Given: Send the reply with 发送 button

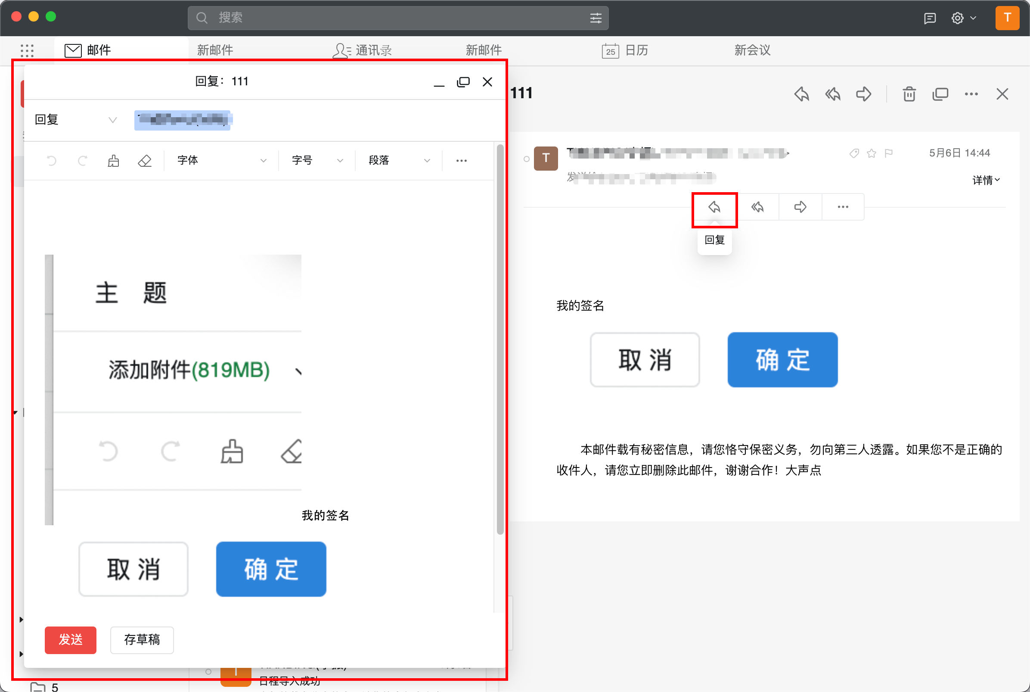Looking at the screenshot, I should tap(70, 640).
